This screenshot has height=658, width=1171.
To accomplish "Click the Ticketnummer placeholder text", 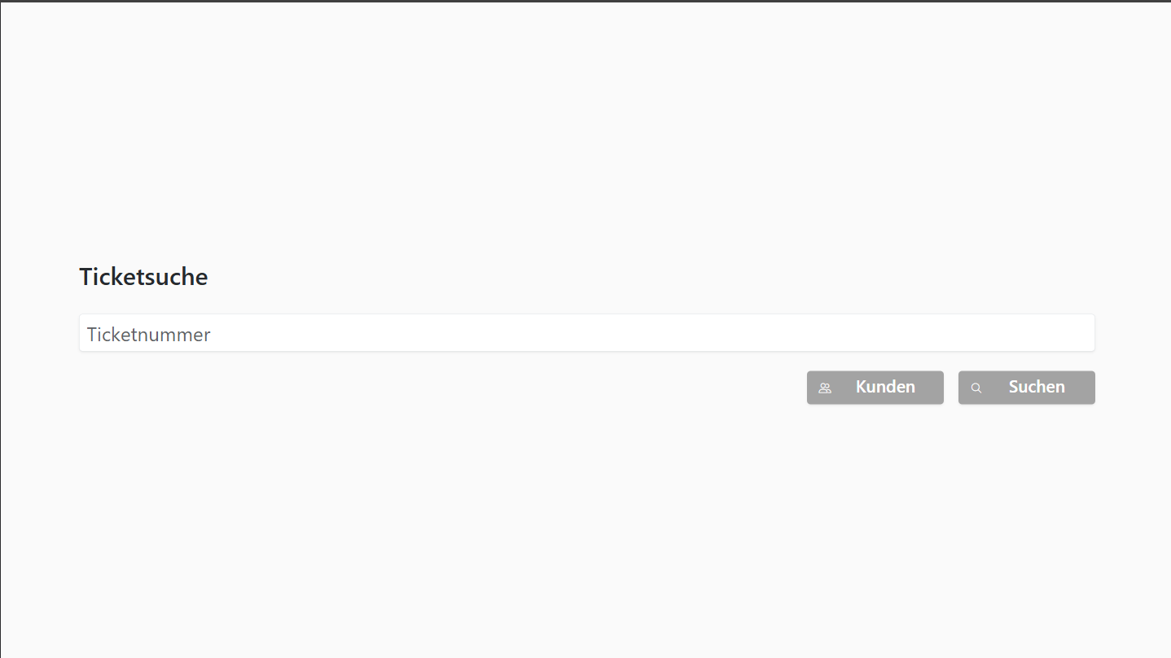I will click(x=149, y=335).
